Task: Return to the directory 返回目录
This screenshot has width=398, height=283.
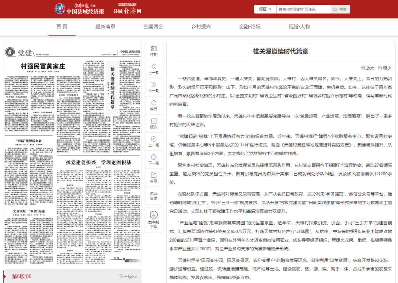Action: pyautogui.click(x=154, y=196)
